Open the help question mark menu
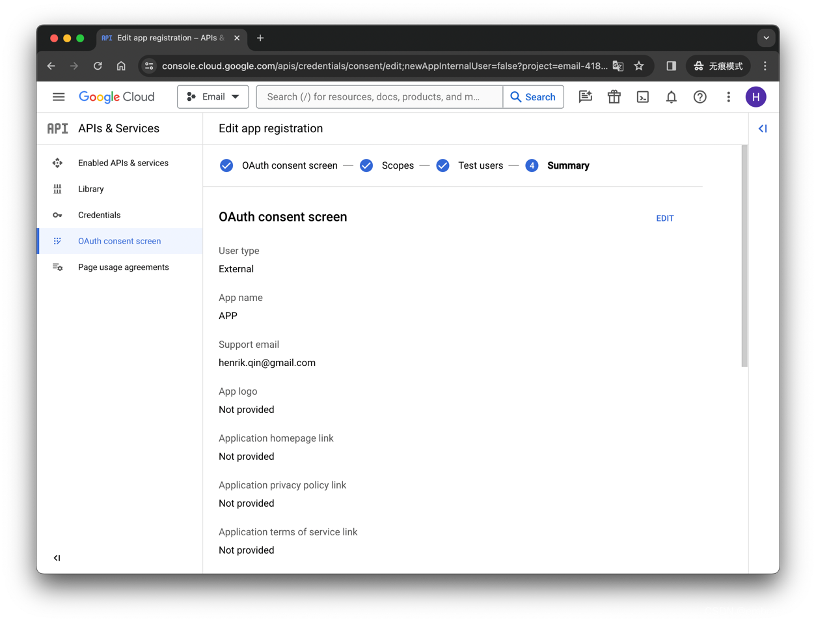This screenshot has height=622, width=816. tap(700, 97)
